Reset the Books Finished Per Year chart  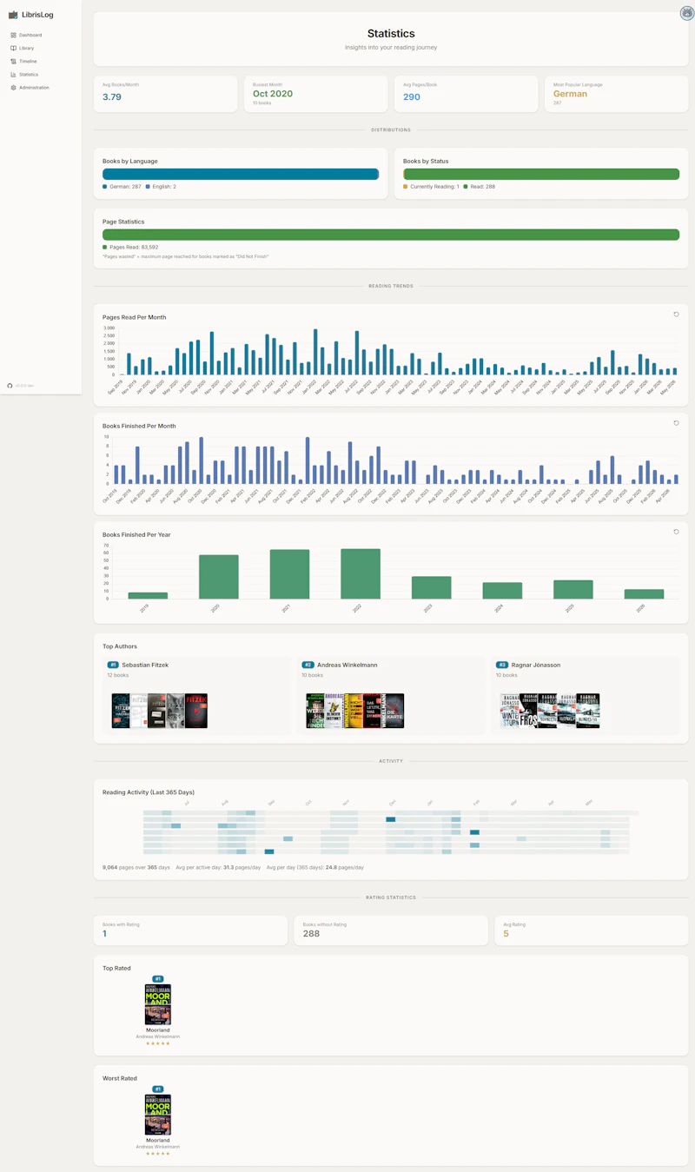676,532
